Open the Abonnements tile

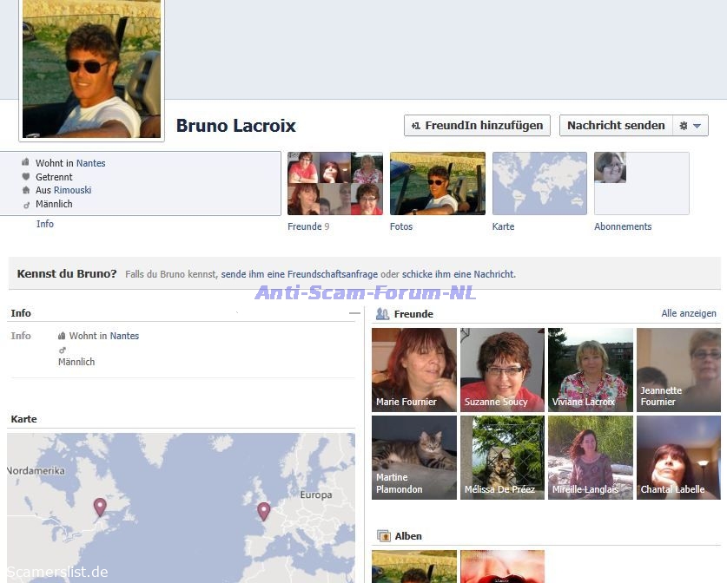coord(641,184)
